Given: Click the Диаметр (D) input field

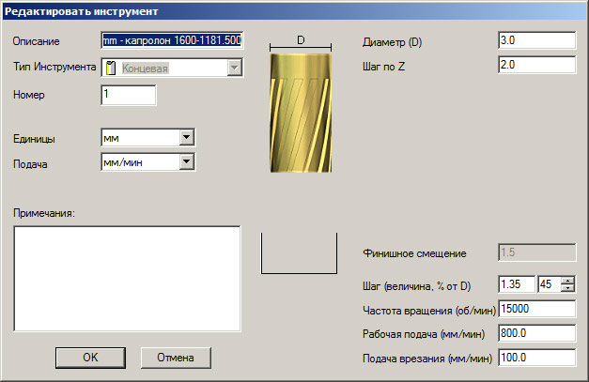Looking at the screenshot, I should point(536,41).
